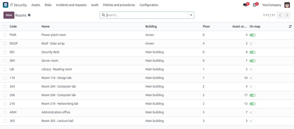Disable On map for Security desk
Screen dimensions: 294x129
coord(252,52)
